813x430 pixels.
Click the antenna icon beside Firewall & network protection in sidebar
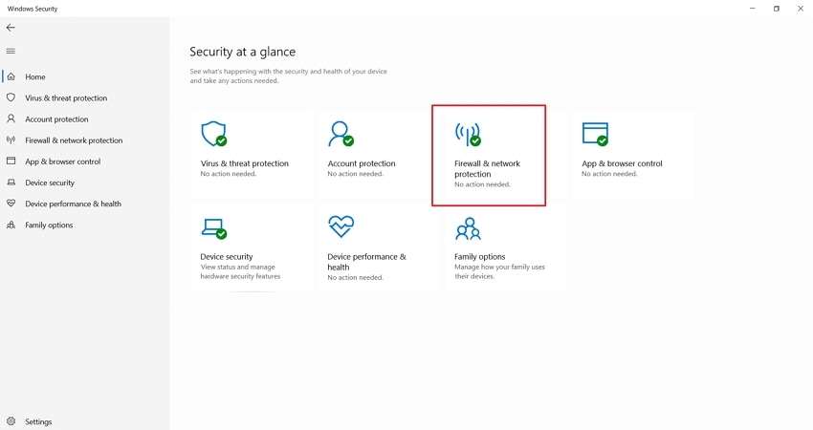[11, 140]
